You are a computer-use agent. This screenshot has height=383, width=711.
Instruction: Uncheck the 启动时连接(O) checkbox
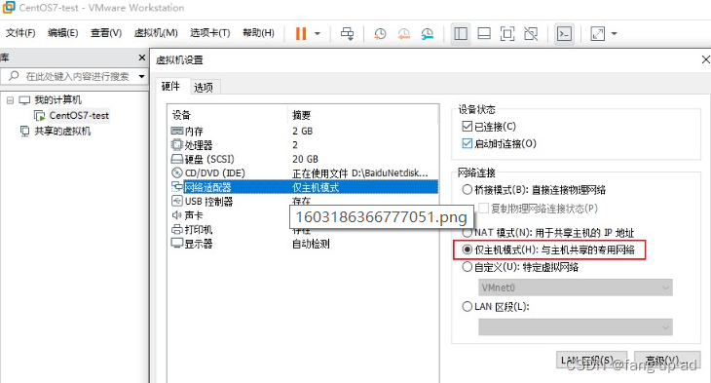(468, 144)
